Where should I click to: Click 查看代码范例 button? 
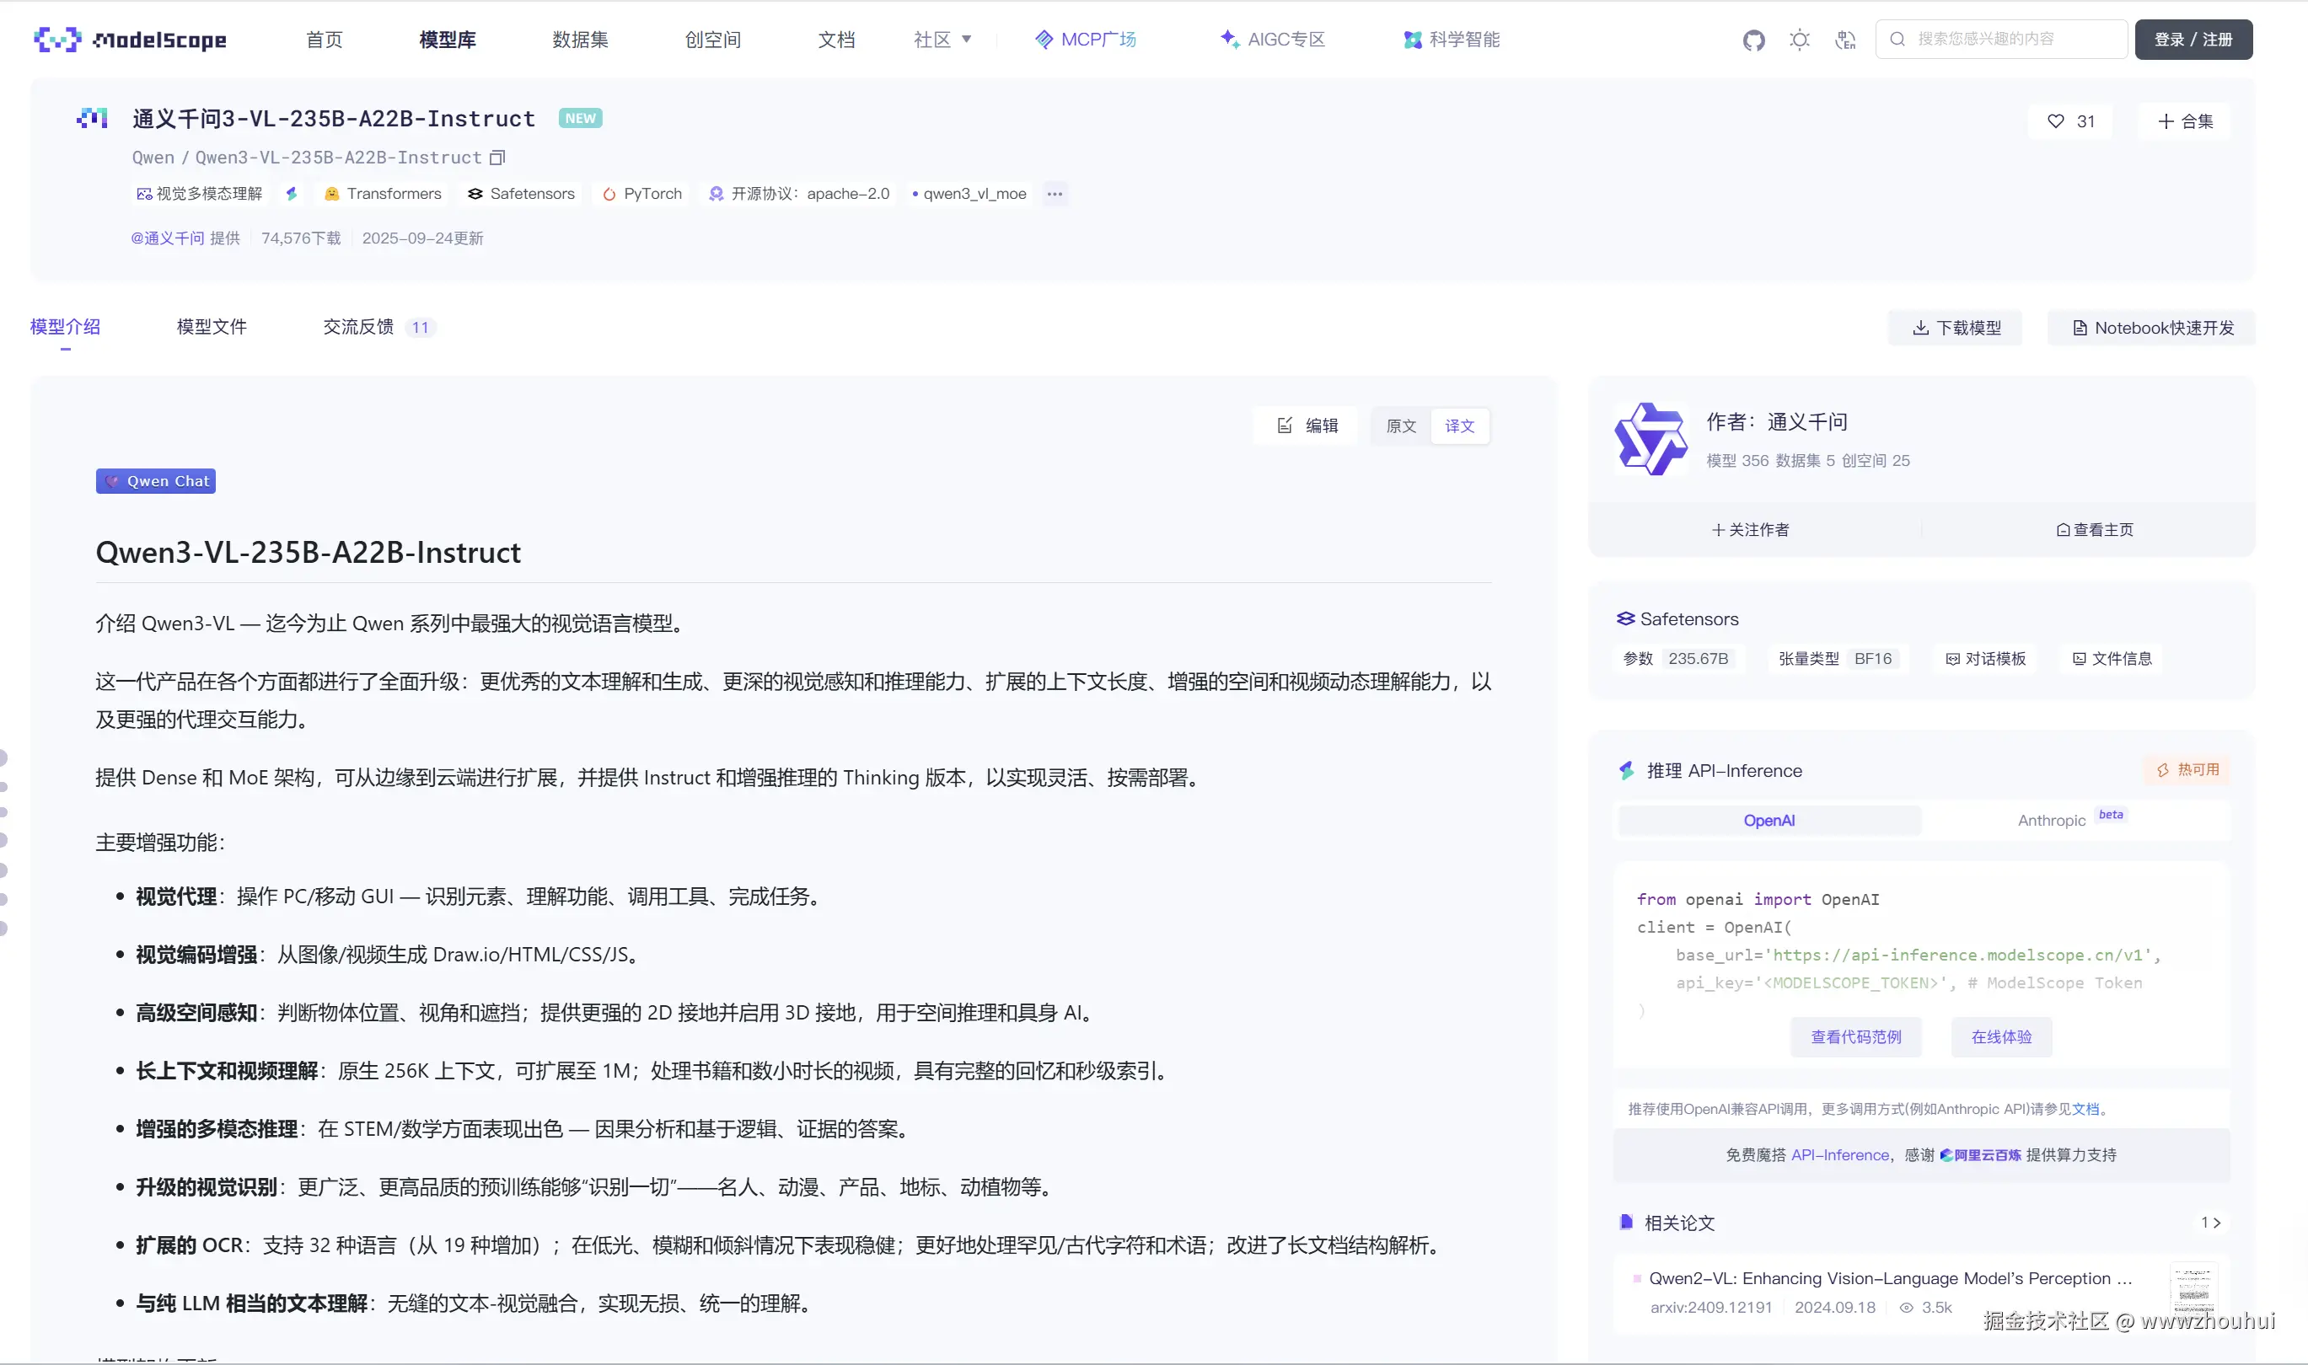pos(1855,1036)
